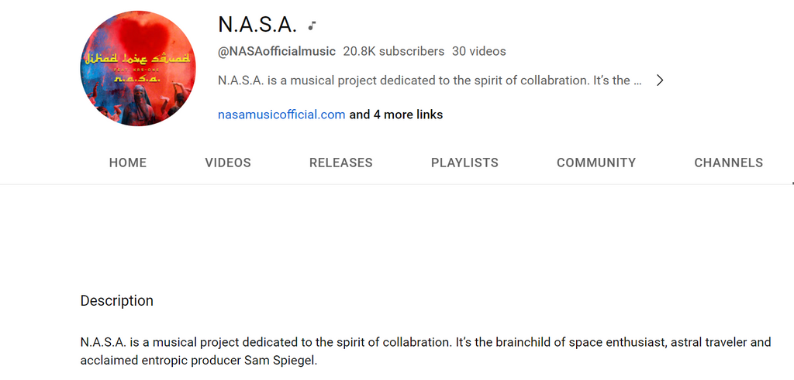The width and height of the screenshot is (794, 380).
Task: Expand channel description with chevron arrow
Action: pyautogui.click(x=659, y=80)
